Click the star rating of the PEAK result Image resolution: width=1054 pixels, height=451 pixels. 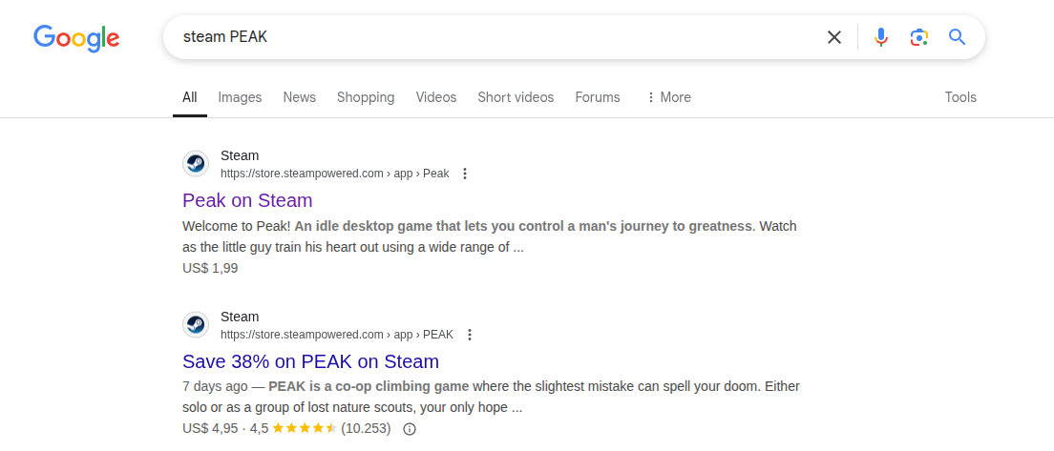click(305, 428)
